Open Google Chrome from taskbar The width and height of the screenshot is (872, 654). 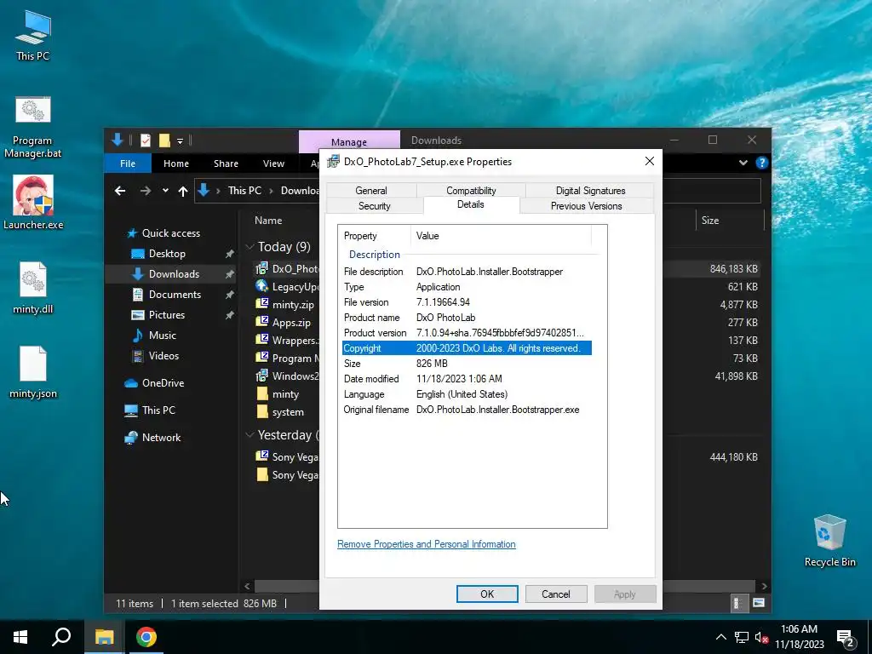click(146, 637)
